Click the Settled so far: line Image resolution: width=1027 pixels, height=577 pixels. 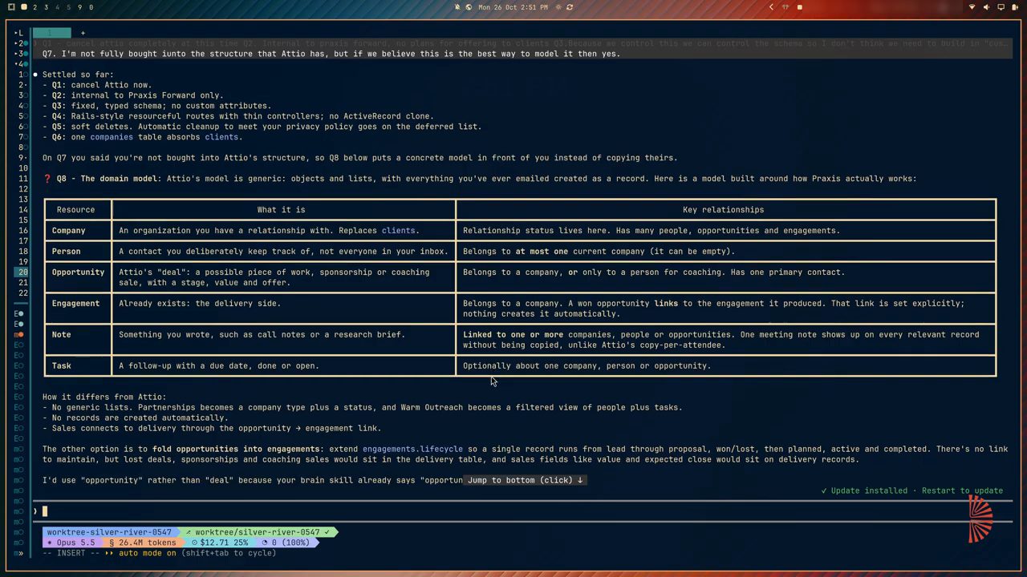tap(78, 75)
